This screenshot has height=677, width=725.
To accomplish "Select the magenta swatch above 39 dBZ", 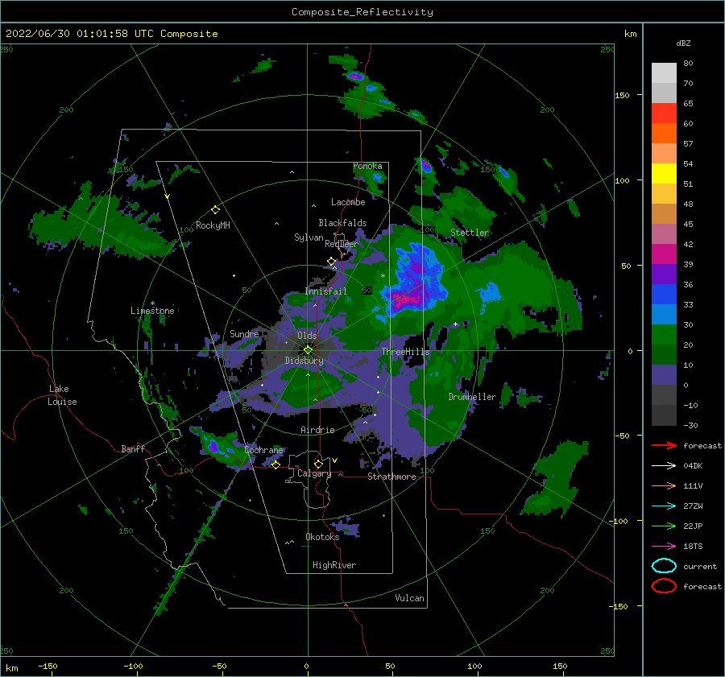I will pos(664,254).
